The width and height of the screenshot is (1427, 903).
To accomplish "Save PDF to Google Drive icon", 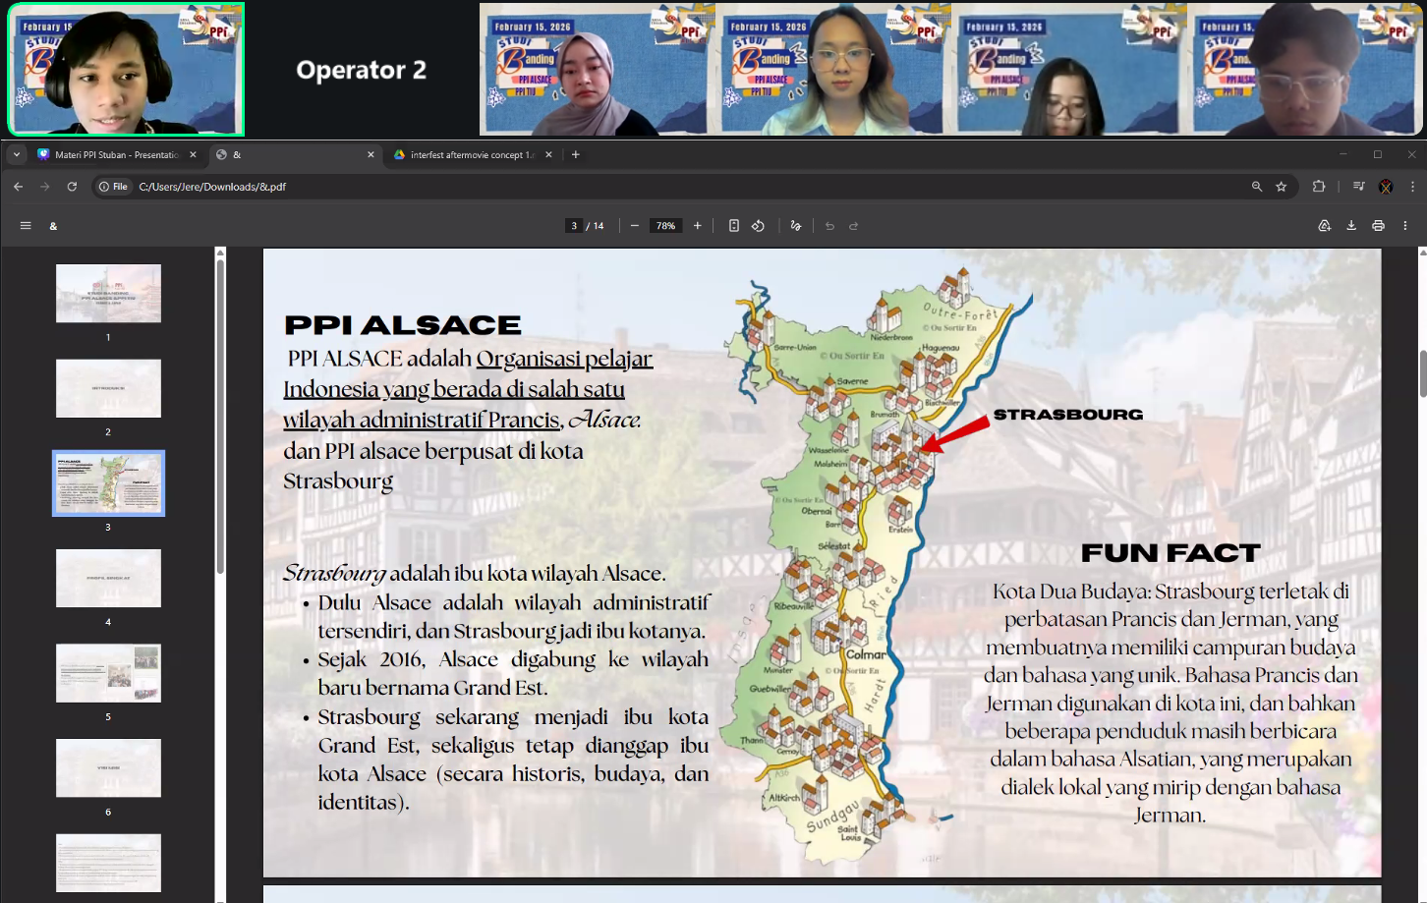I will [1325, 226].
